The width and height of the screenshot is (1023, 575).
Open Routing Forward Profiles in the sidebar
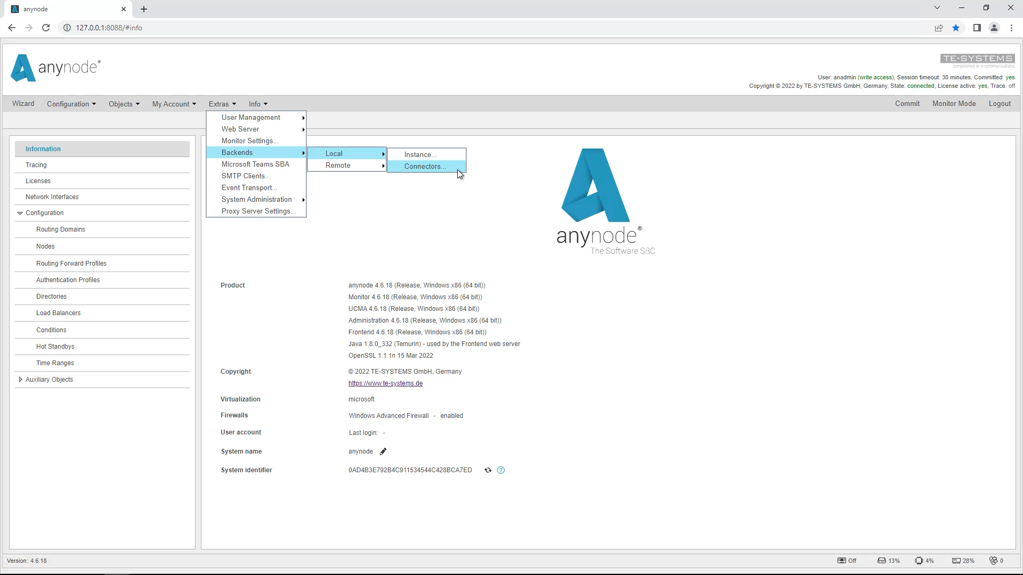pyautogui.click(x=102, y=264)
